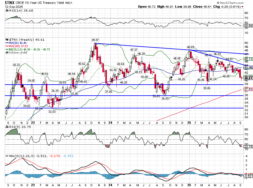Click the RSI(14) 38.68 legend text
This screenshot has width=253, height=188.
21,10
